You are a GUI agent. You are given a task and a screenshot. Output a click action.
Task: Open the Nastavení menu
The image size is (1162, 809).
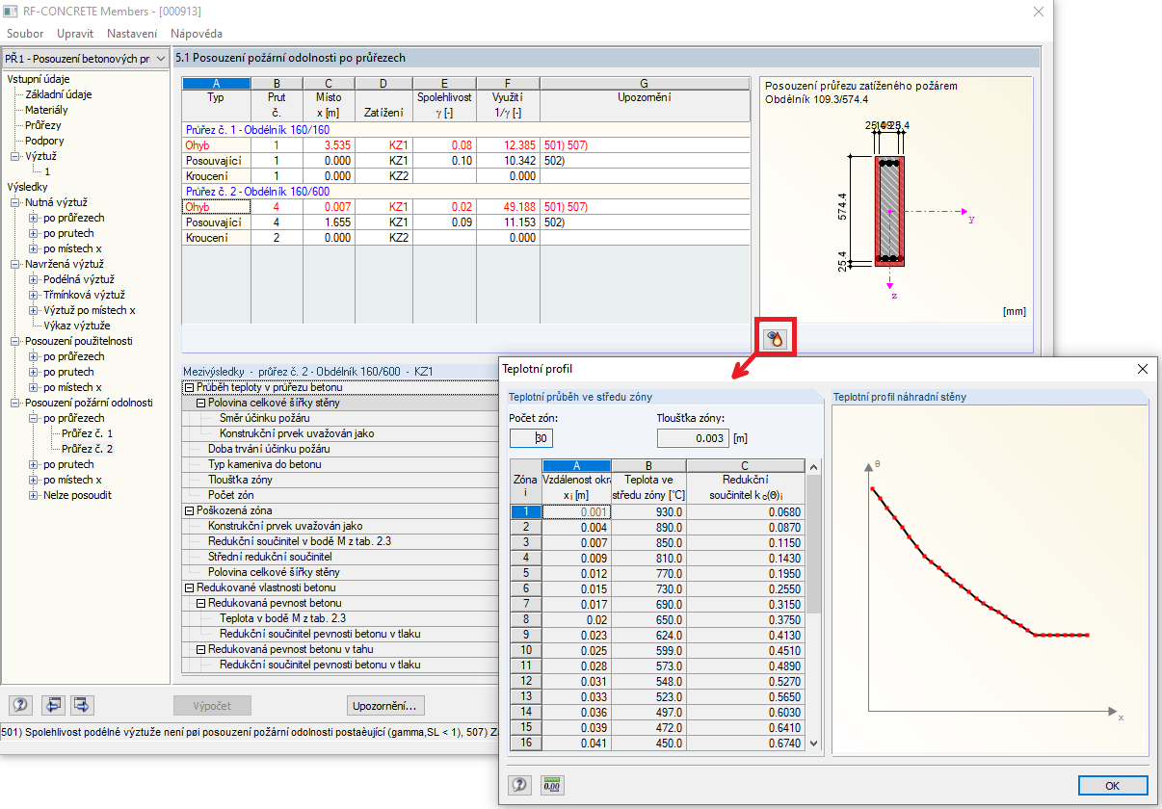click(132, 34)
